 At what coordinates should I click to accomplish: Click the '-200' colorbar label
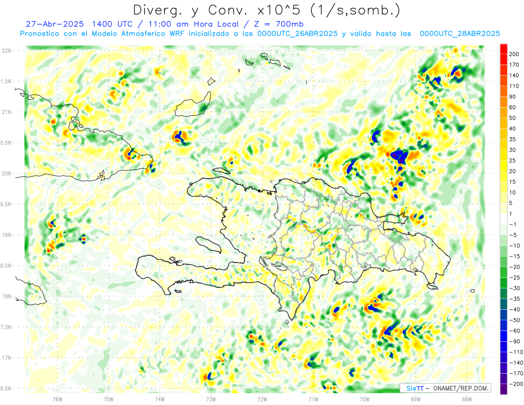click(x=516, y=384)
